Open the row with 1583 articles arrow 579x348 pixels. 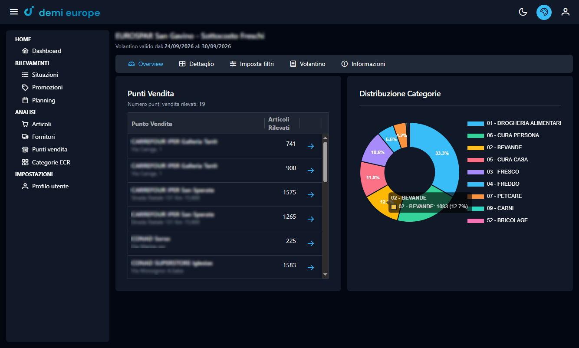pyautogui.click(x=311, y=268)
